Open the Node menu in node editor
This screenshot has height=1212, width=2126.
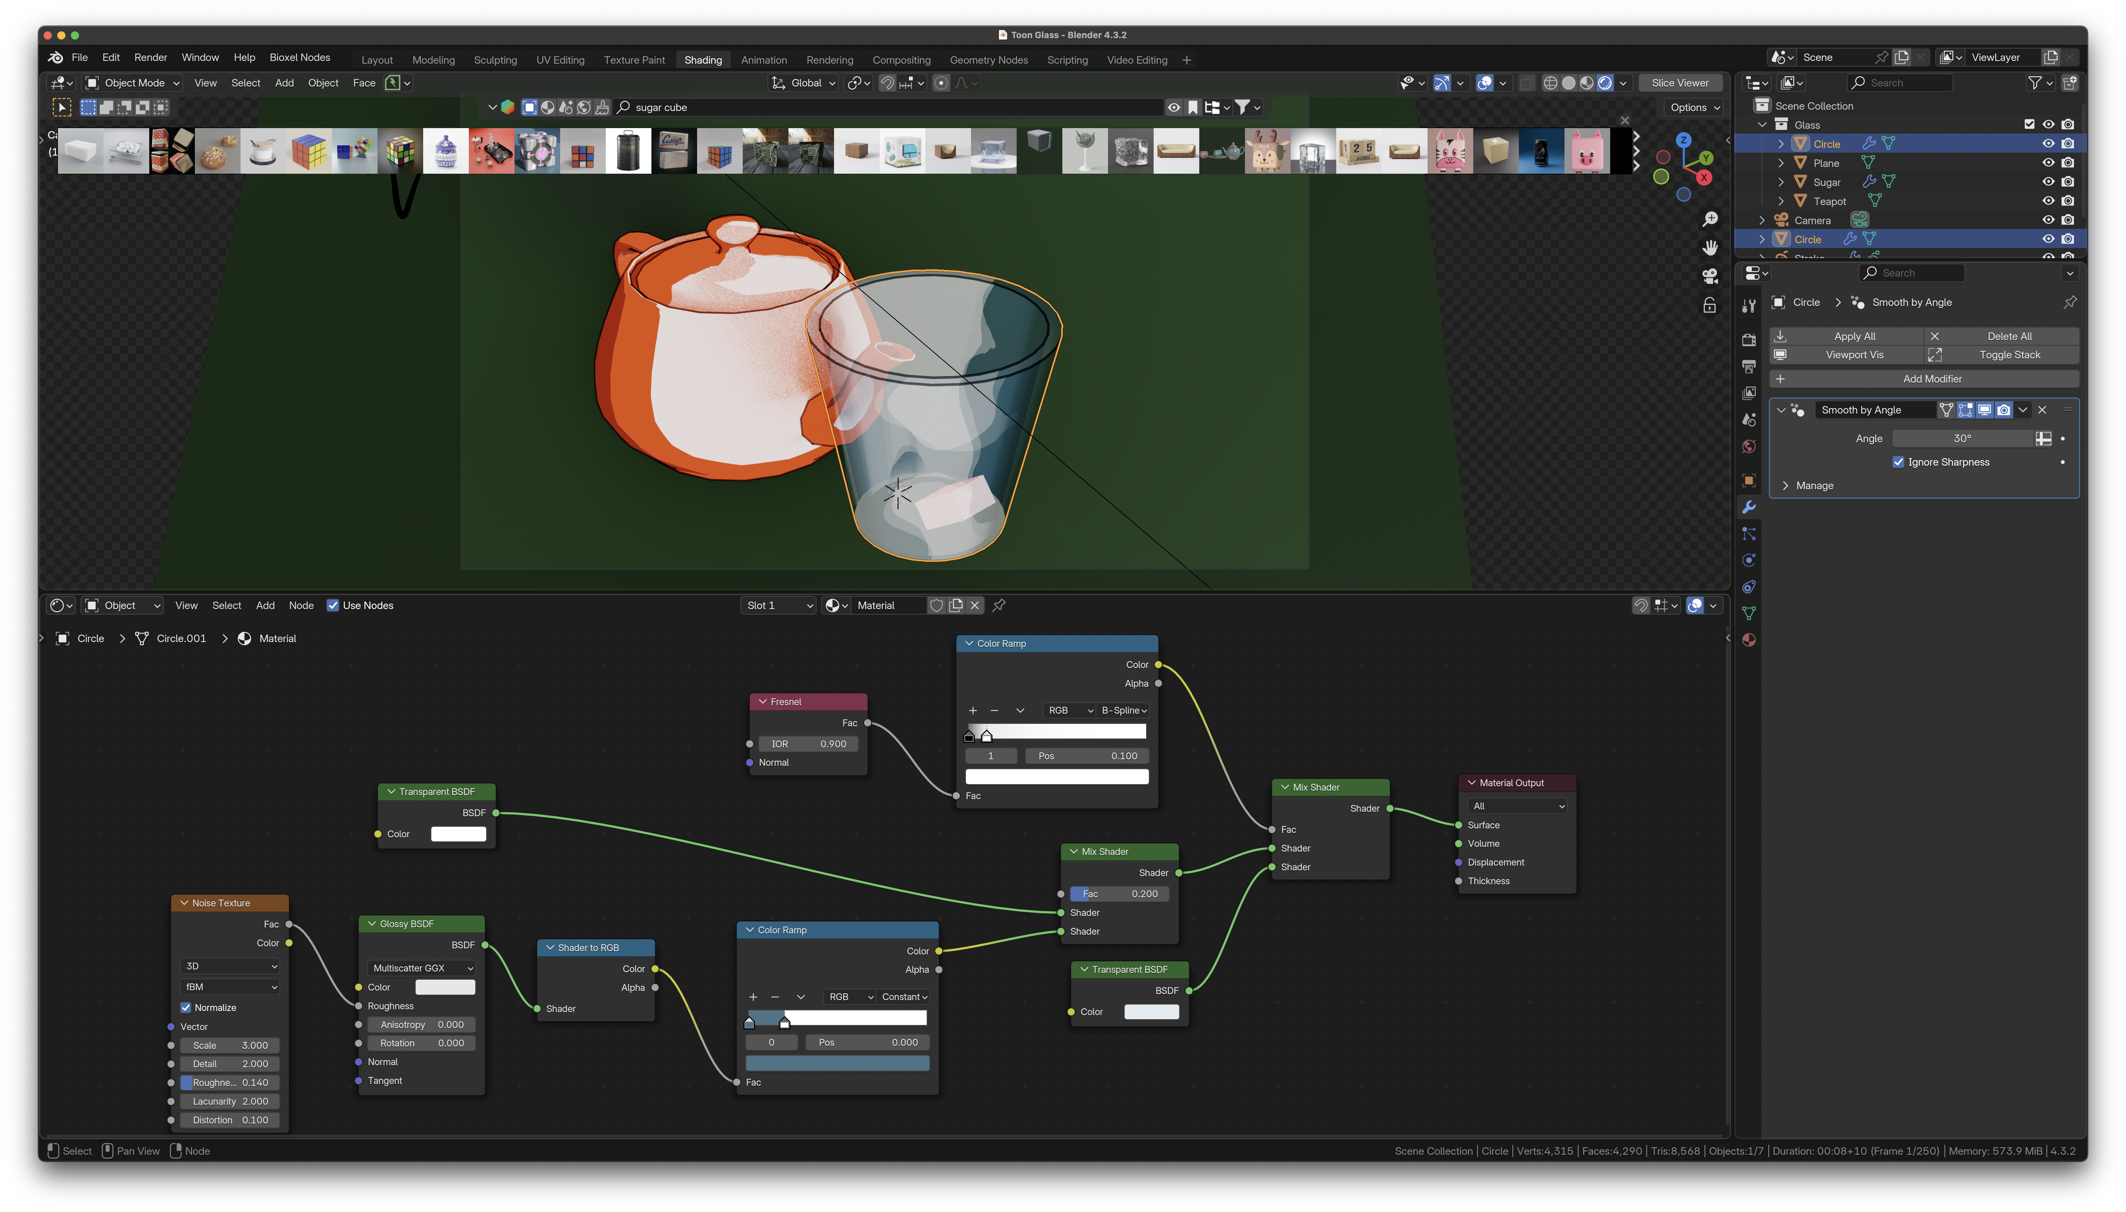[301, 605]
